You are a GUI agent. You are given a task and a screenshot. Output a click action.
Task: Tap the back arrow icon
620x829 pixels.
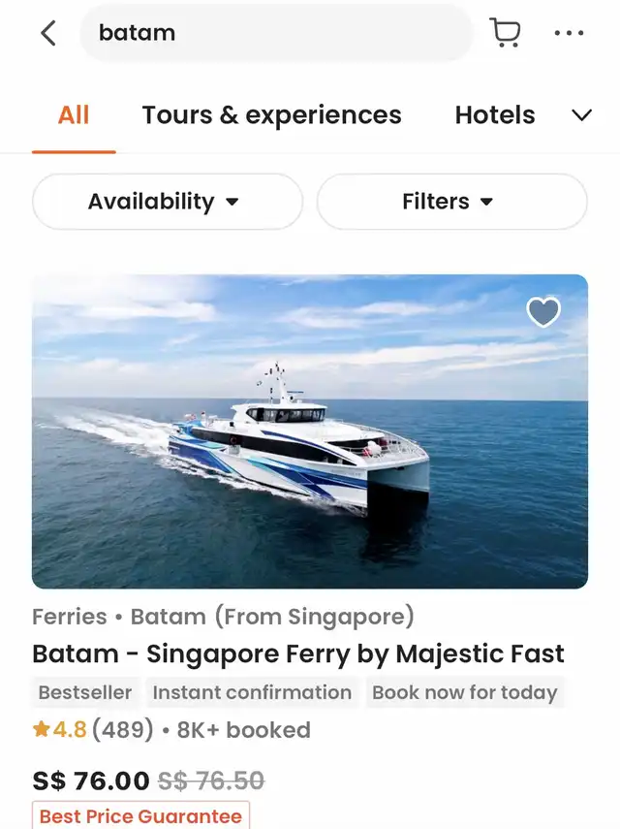pos(48,33)
